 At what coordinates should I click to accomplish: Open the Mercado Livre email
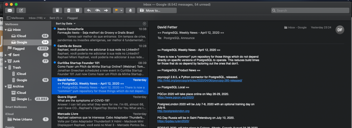coord(100,119)
